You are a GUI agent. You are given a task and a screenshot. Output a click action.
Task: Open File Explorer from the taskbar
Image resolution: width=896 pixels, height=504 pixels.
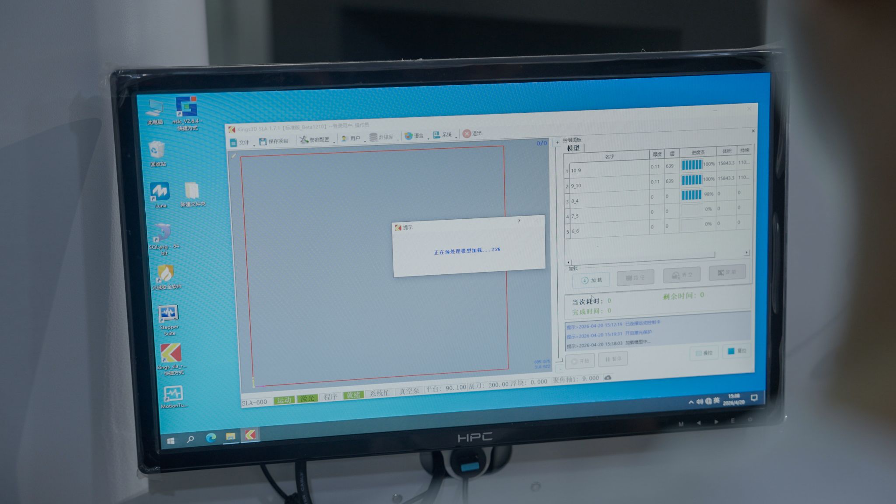[x=231, y=436]
